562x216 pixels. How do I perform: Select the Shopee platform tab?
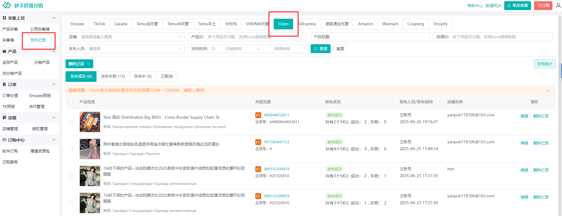pyautogui.click(x=77, y=24)
